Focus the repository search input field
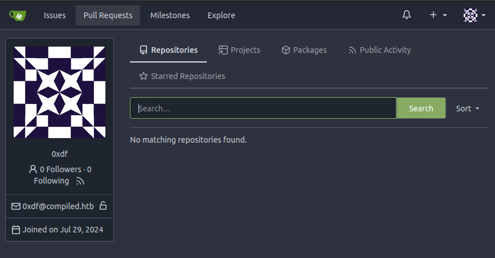 point(263,108)
